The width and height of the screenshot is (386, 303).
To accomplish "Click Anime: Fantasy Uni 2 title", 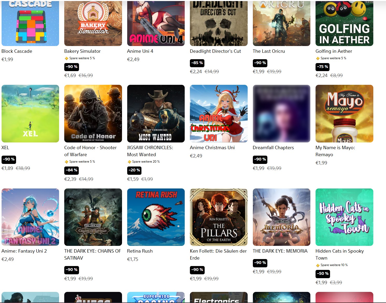I will point(24,251).
